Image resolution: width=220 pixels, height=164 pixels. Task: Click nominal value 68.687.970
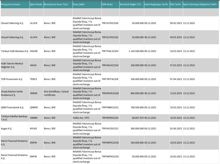(x=138, y=118)
